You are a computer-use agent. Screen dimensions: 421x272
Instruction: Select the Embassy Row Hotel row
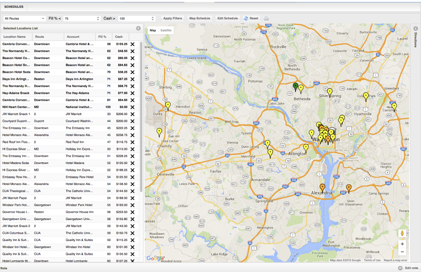point(69,177)
